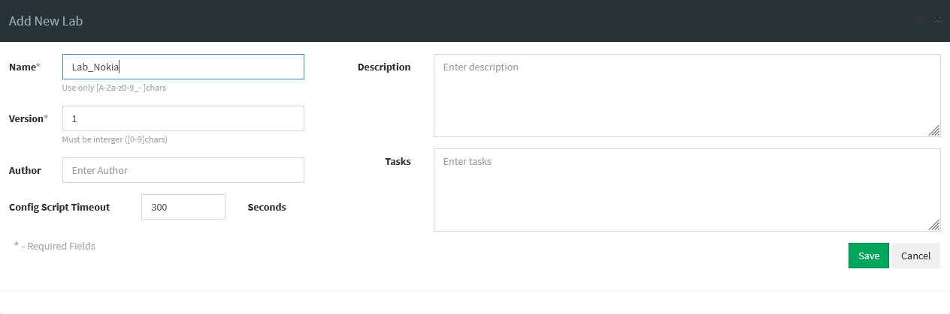Save the new lab
Viewport: 950px width, 314px height.
[x=869, y=256]
